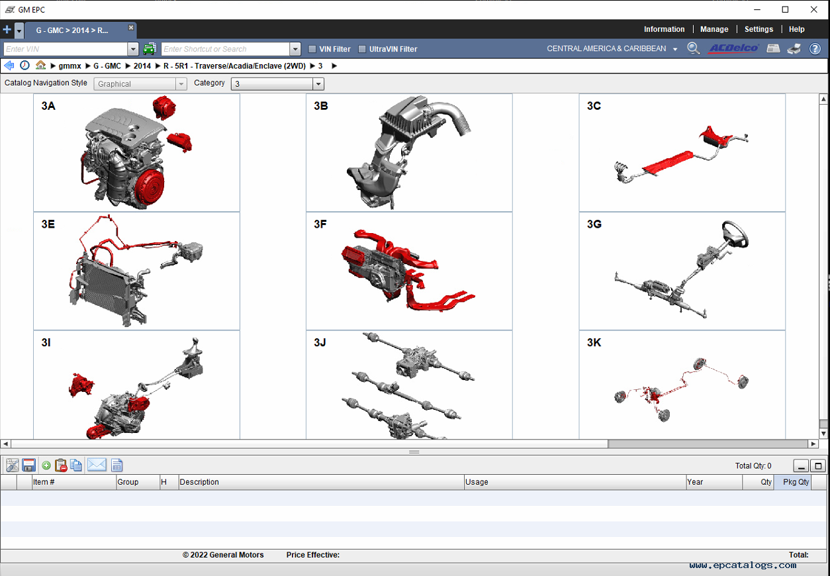Click the horizontal scrollbar thumb
Viewport: 830px width, 576px height.
tap(707, 444)
